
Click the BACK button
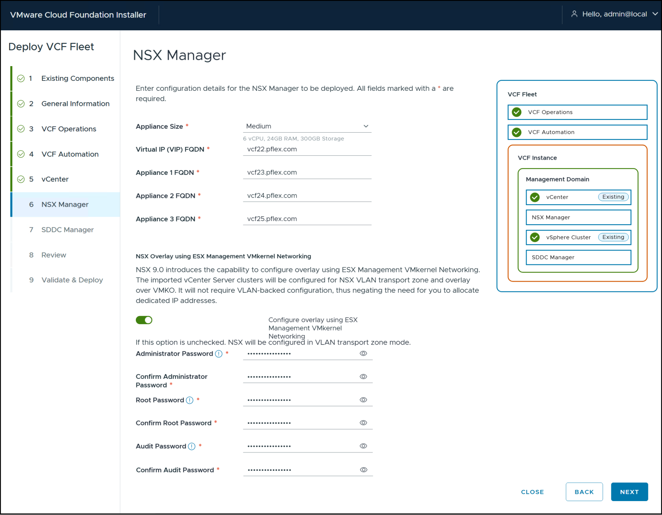584,492
